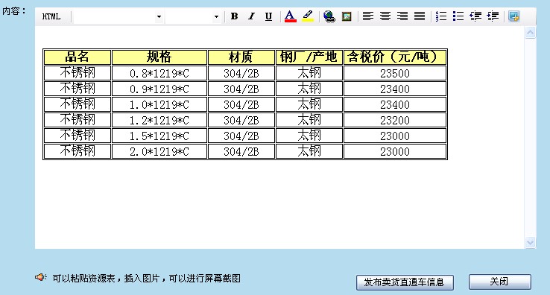This screenshot has width=550, height=295.
Task: Insert a numbered list
Action: (x=441, y=16)
